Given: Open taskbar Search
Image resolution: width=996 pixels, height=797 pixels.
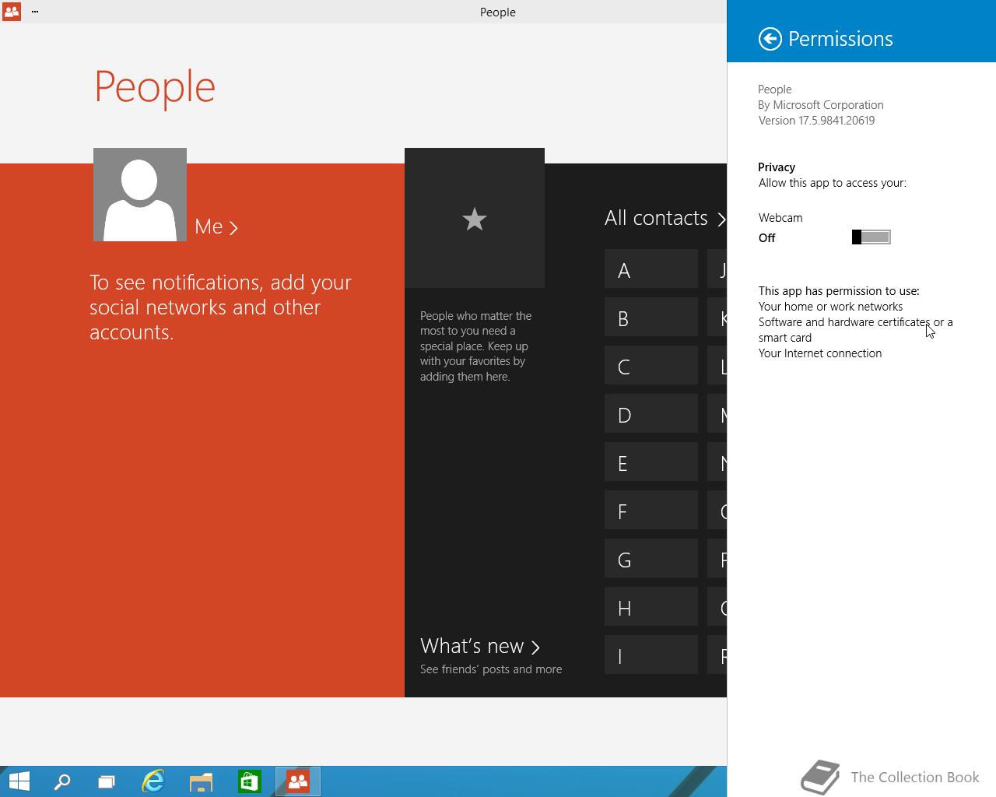Looking at the screenshot, I should 62,781.
